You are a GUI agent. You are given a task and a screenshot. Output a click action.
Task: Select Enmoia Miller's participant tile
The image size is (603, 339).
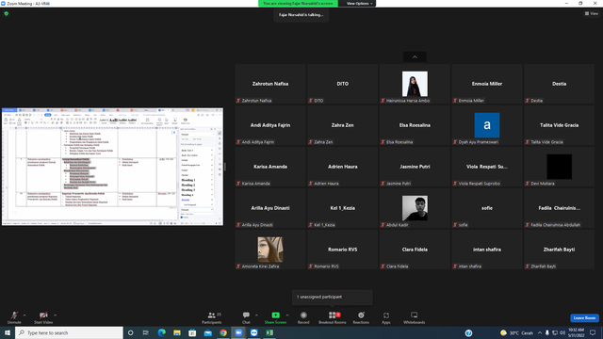(487, 84)
